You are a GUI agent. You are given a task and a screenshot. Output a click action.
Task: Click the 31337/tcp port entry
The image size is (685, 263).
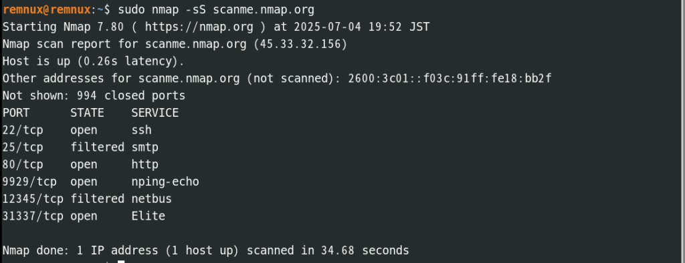(33, 216)
